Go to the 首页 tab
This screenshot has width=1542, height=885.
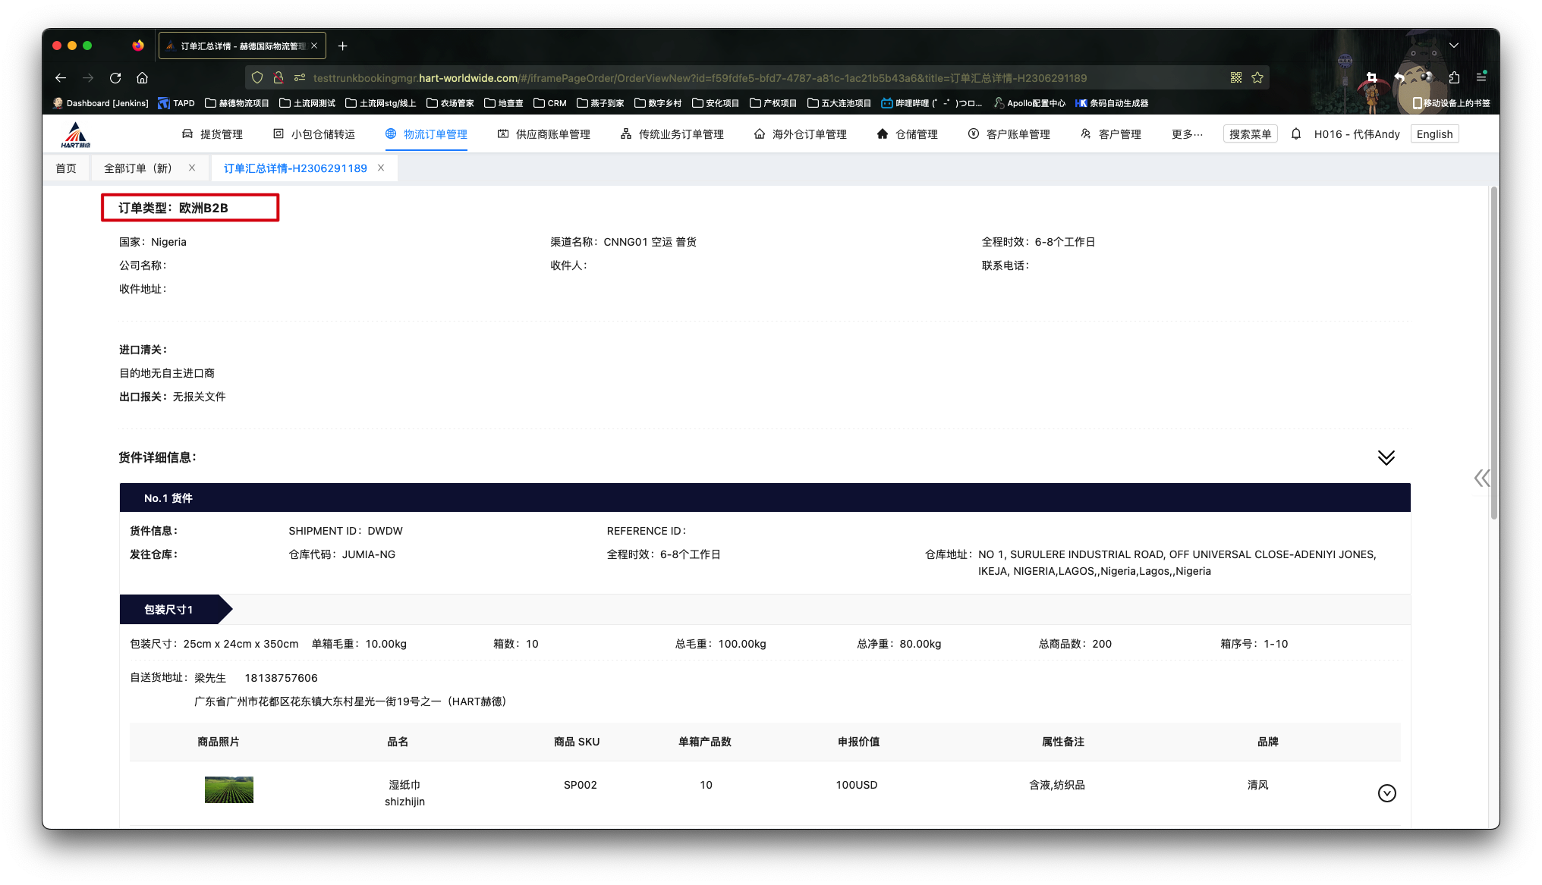(66, 168)
